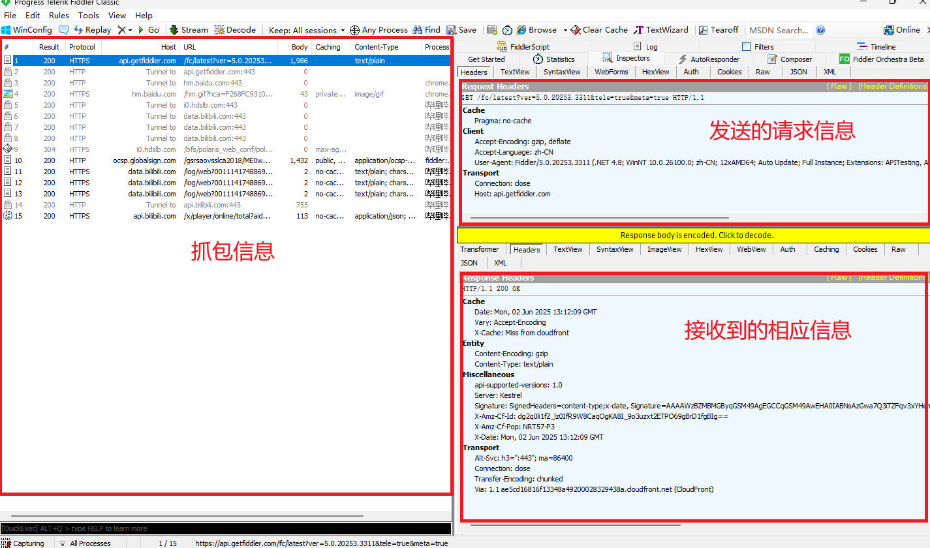Open the File menu
Viewport: 930px width, 548px height.
[x=10, y=15]
